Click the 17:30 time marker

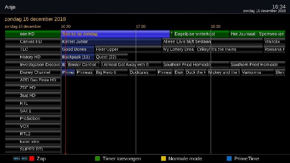coord(141,27)
